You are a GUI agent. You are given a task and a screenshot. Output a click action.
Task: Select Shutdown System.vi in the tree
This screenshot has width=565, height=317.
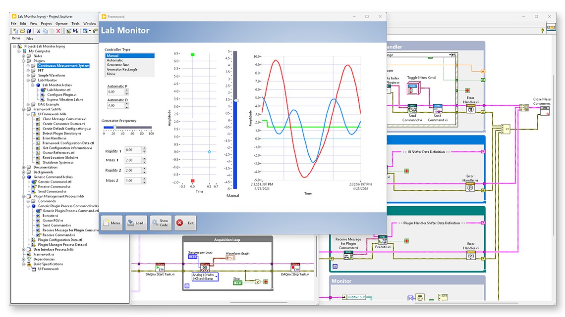point(58,162)
